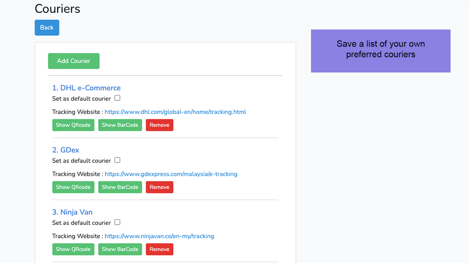Click 'Set as default courier' text under GDex
Image resolution: width=469 pixels, height=263 pixels.
pyautogui.click(x=81, y=161)
